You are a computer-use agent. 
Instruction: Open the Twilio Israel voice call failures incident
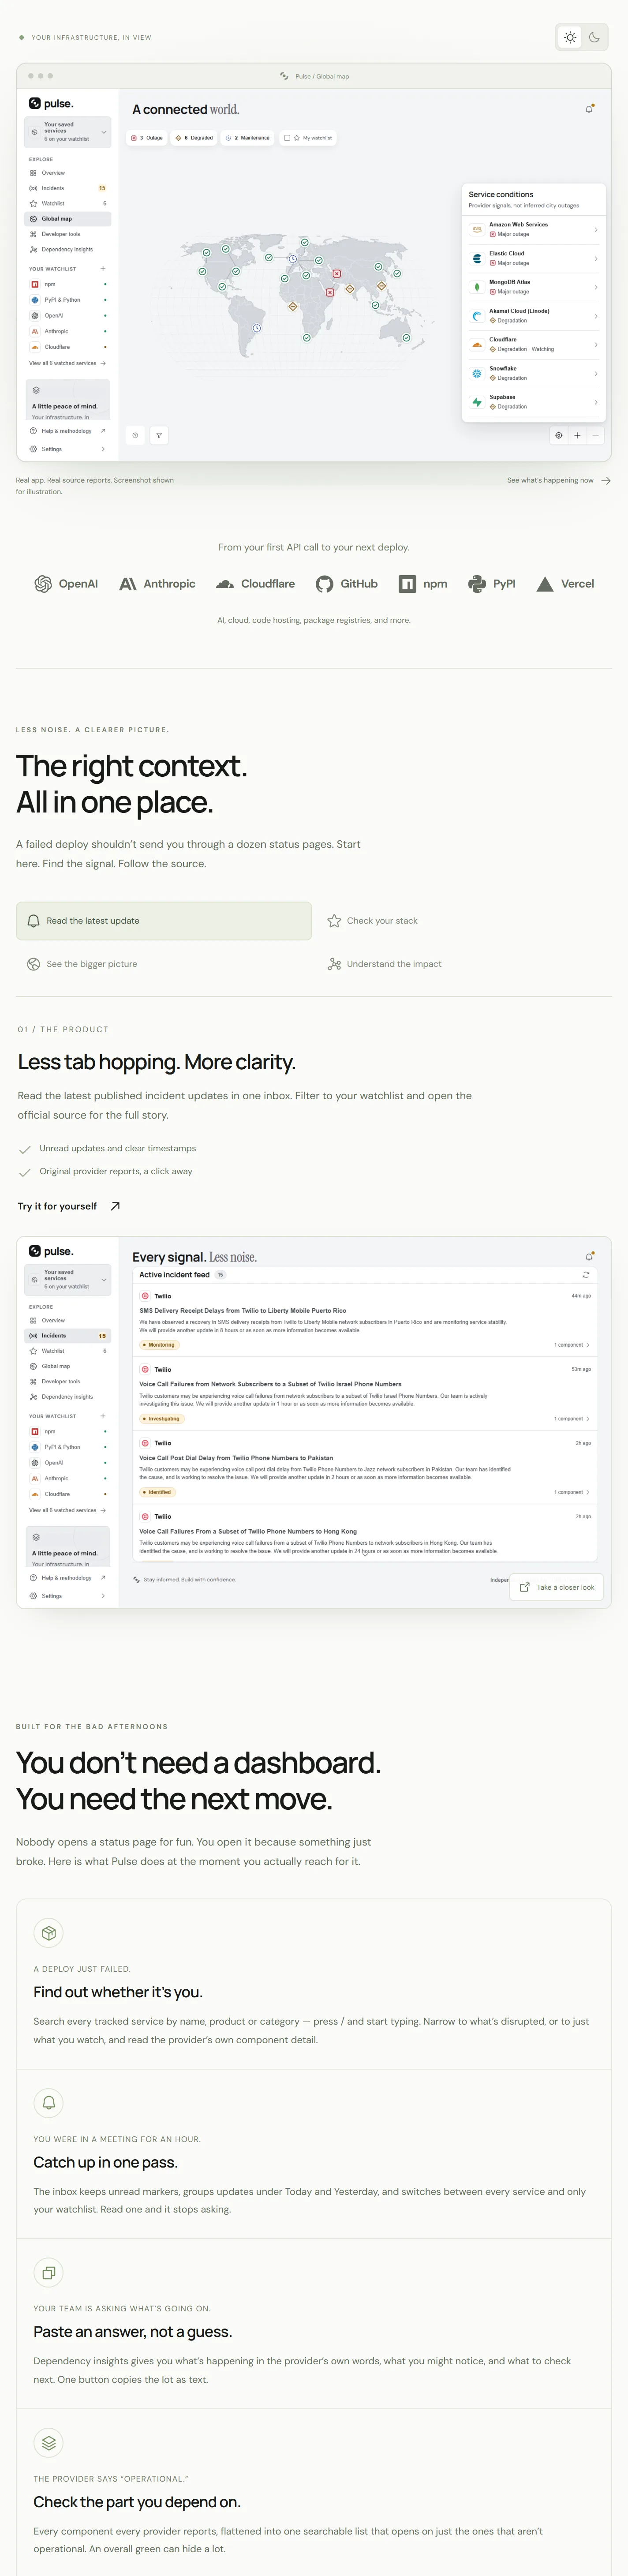point(365,1394)
